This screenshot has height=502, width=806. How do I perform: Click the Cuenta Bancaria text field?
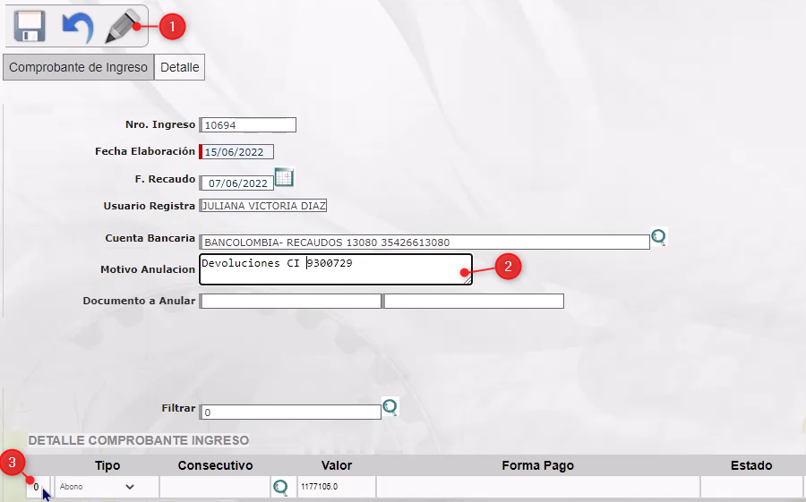pyautogui.click(x=424, y=242)
